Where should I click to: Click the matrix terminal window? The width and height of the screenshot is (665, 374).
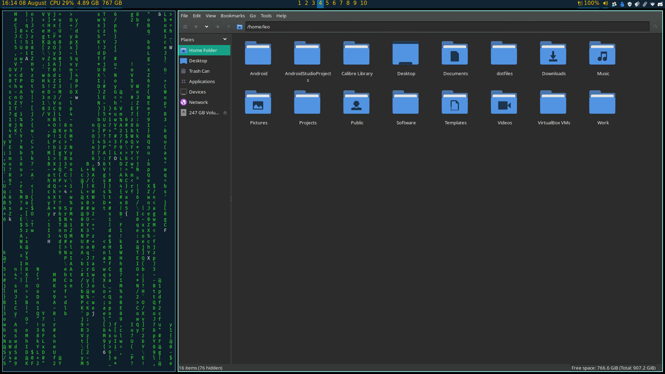pos(89,191)
